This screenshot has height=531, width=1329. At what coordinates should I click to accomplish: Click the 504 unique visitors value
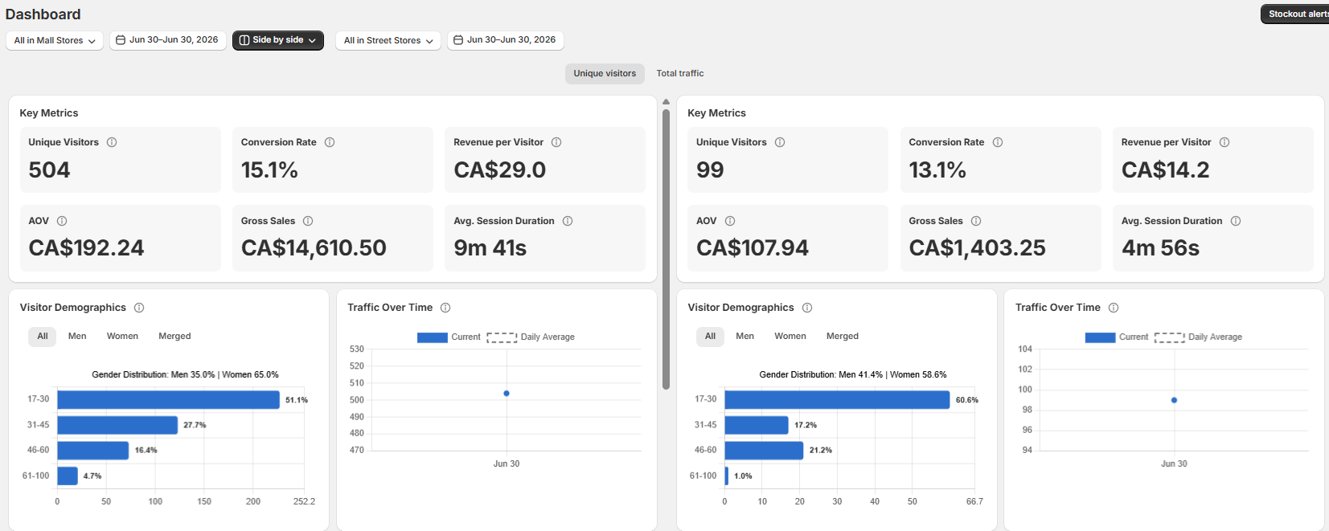pos(49,170)
